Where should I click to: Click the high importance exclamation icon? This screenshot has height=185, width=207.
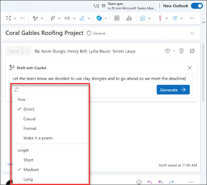coord(160,18)
